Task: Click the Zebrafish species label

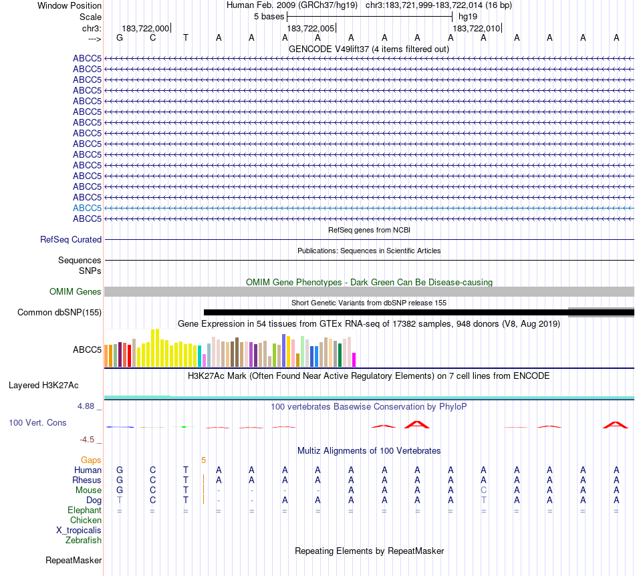Action: click(84, 541)
